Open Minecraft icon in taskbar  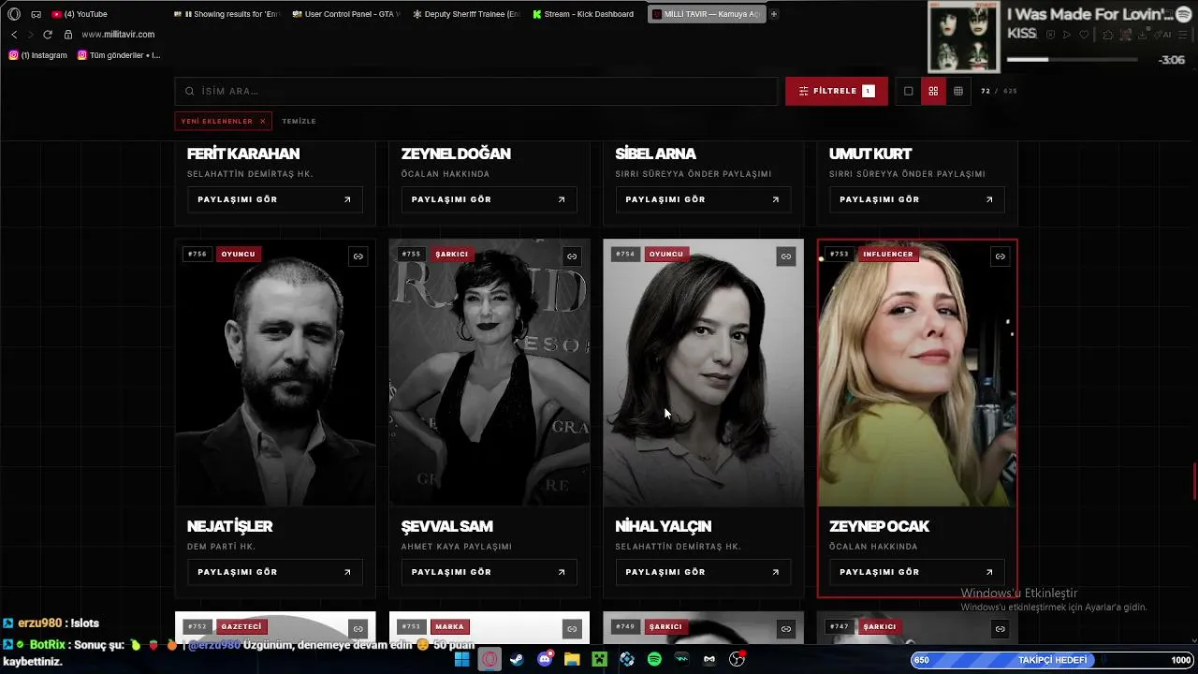coord(599,659)
